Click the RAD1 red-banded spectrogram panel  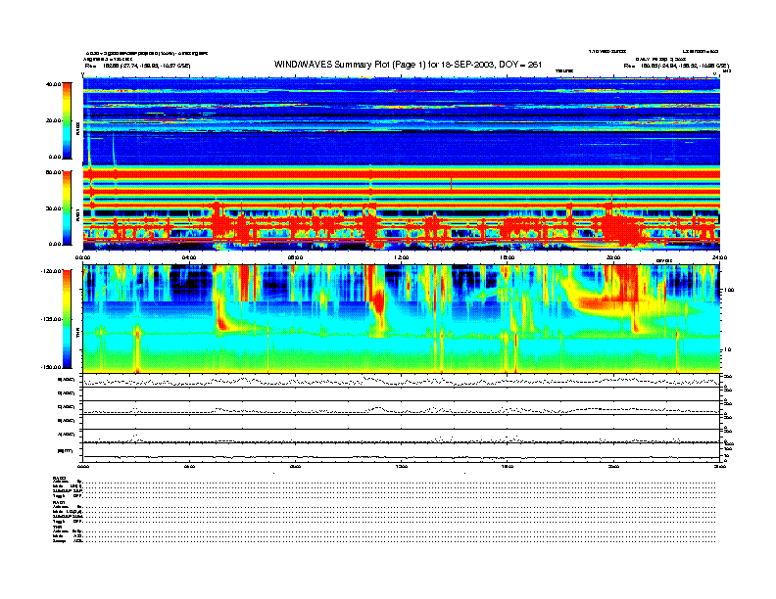point(401,208)
